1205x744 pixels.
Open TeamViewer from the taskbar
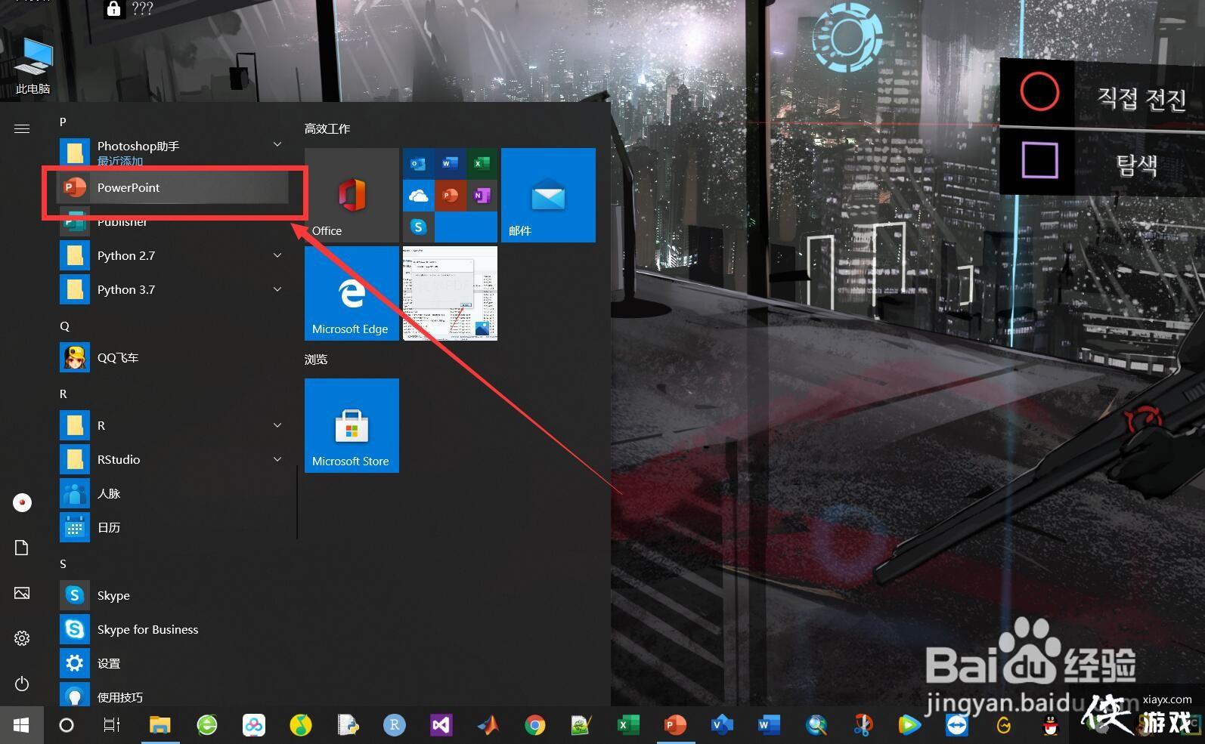pyautogui.click(x=956, y=725)
